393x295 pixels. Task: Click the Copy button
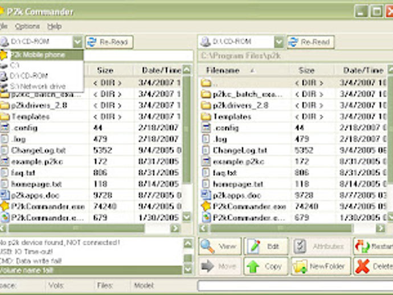[266, 266]
